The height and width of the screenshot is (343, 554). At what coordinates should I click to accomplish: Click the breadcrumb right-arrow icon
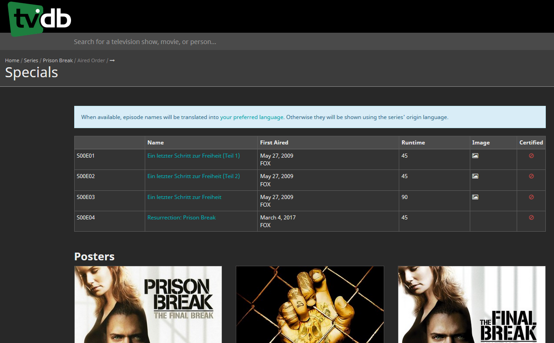click(112, 60)
